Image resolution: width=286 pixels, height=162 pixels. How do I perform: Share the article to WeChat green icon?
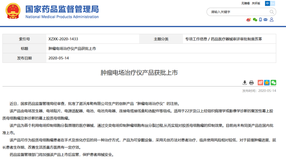tap(273, 83)
